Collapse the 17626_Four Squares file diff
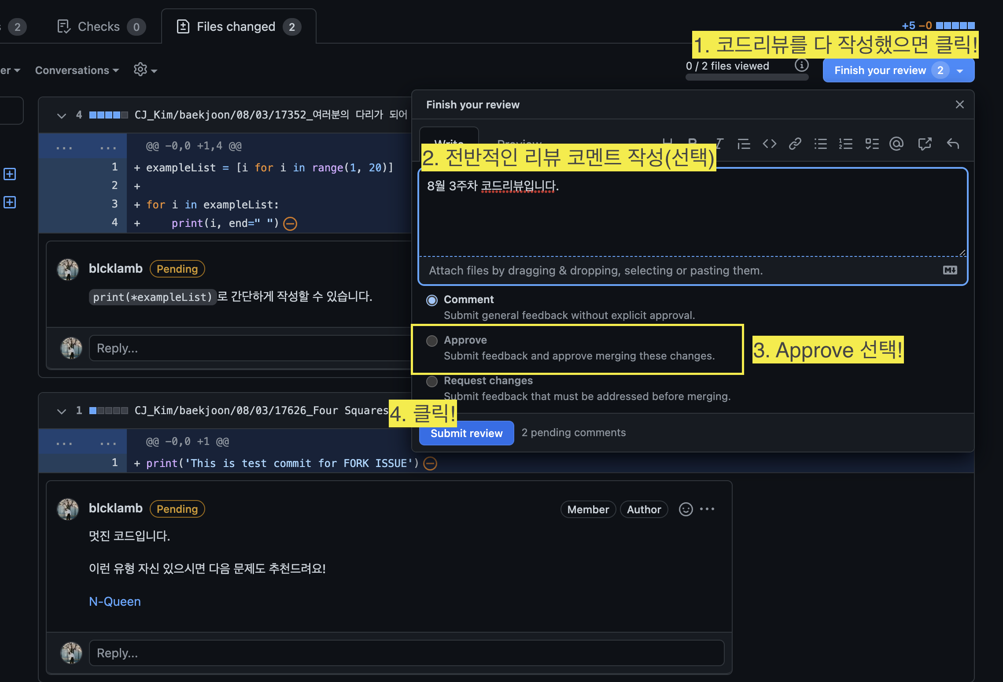The image size is (1003, 682). click(62, 411)
